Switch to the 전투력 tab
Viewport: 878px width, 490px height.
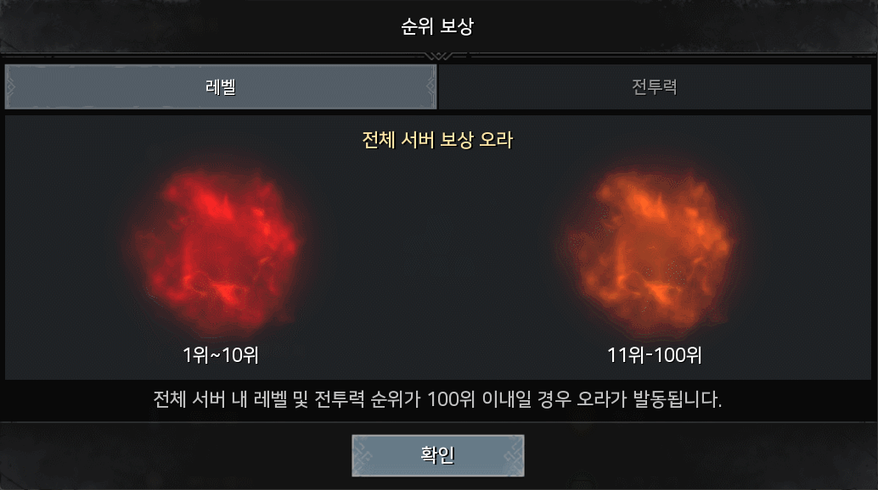tap(654, 86)
